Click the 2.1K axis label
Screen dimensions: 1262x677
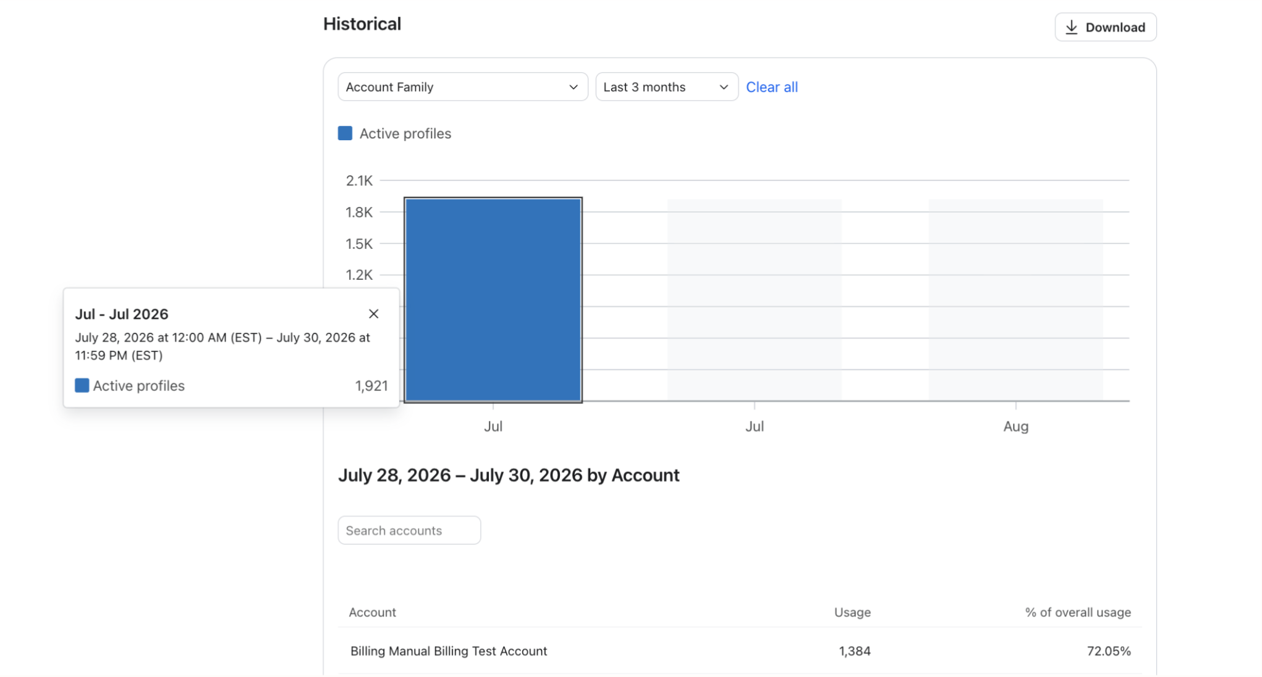[x=359, y=181]
